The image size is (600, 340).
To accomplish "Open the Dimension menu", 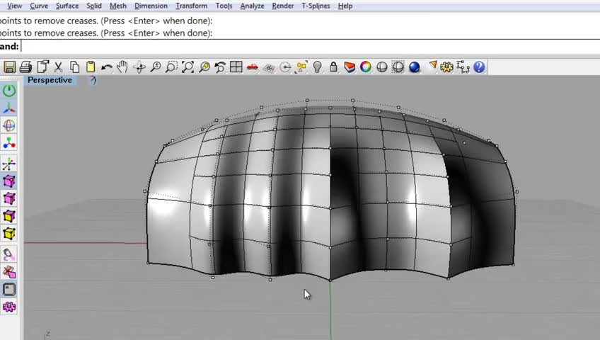I will (x=151, y=6).
